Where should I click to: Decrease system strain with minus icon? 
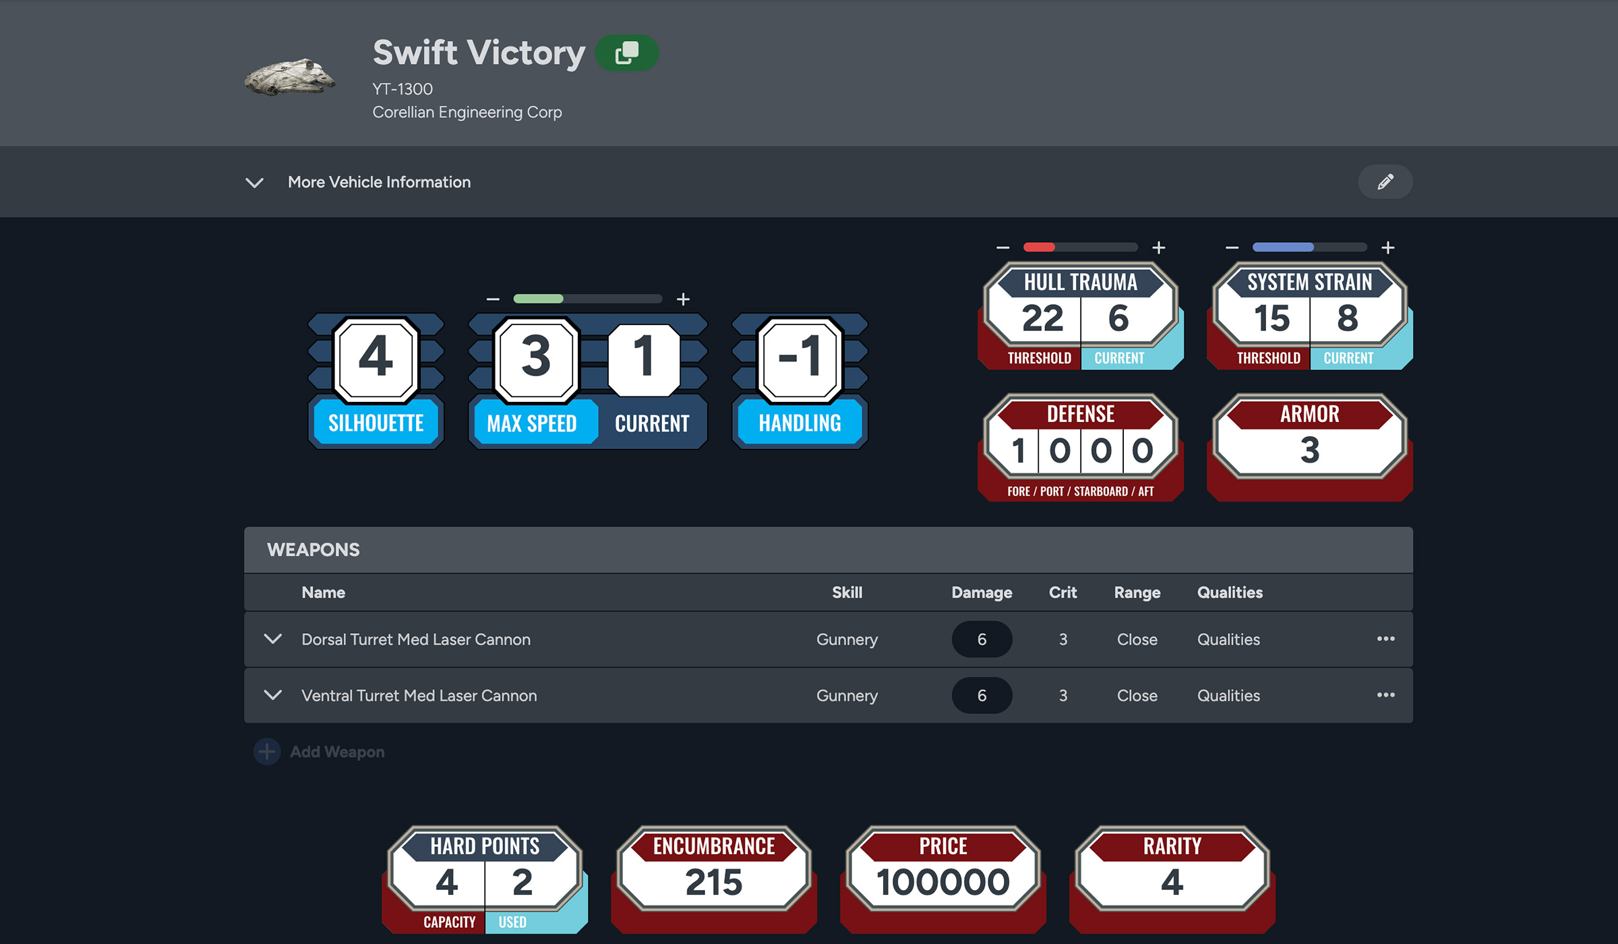(x=1232, y=247)
